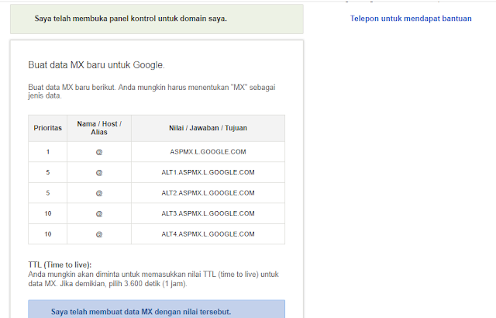Click priority 10 cell in ALT4 row
The height and width of the screenshot is (318, 496).
tap(48, 234)
